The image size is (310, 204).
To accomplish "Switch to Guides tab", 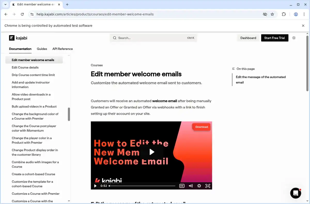I will coord(42,49).
